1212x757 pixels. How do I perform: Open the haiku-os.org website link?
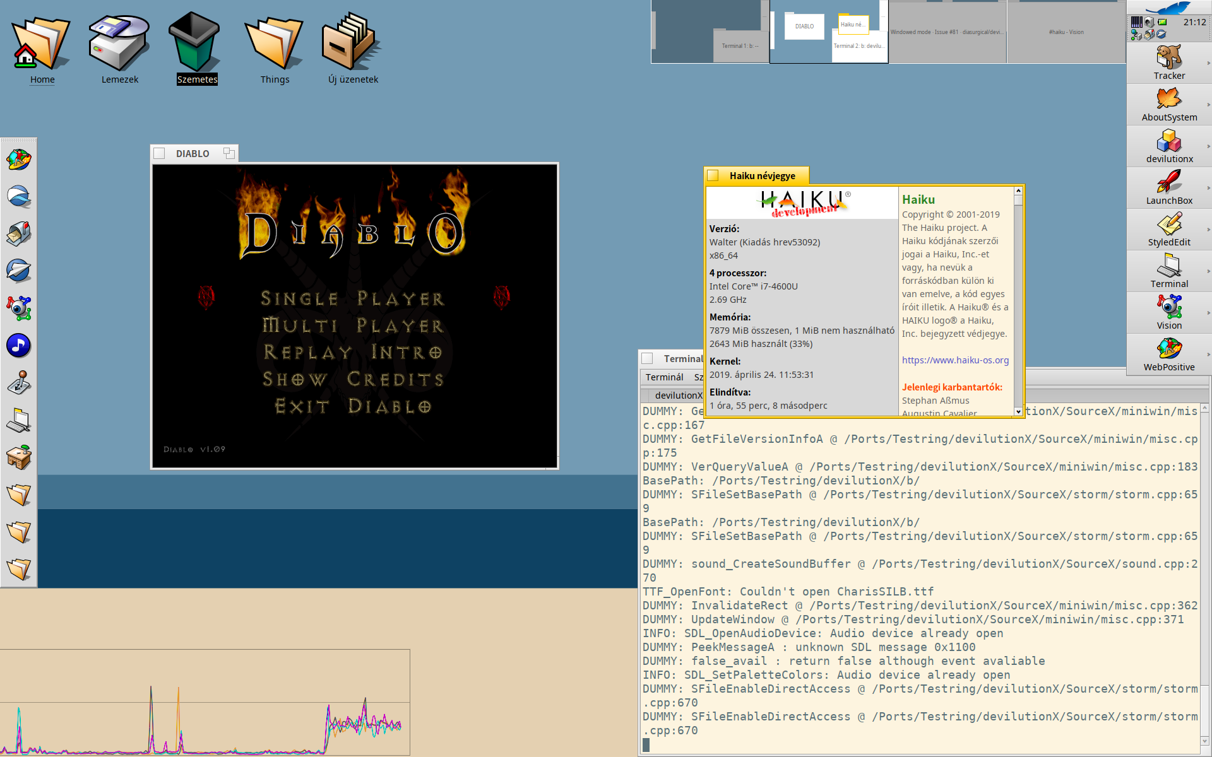click(955, 360)
